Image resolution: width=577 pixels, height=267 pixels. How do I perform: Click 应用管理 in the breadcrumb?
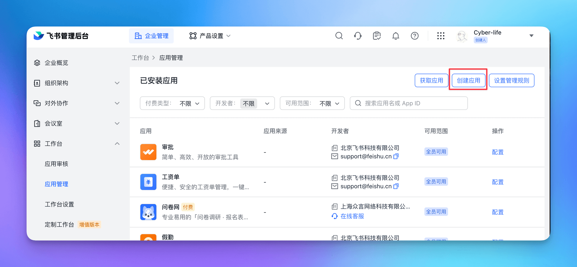pyautogui.click(x=171, y=58)
